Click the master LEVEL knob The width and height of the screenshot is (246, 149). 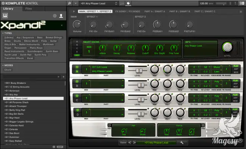[227, 47]
